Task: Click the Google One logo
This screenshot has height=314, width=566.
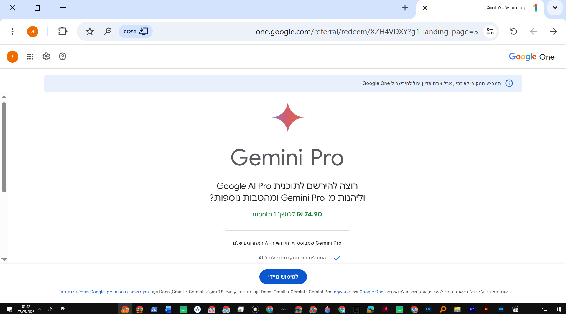Action: coord(532,57)
